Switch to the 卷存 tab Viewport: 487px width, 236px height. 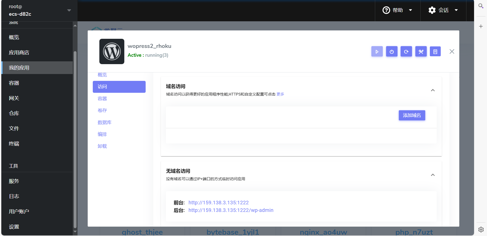[102, 111]
